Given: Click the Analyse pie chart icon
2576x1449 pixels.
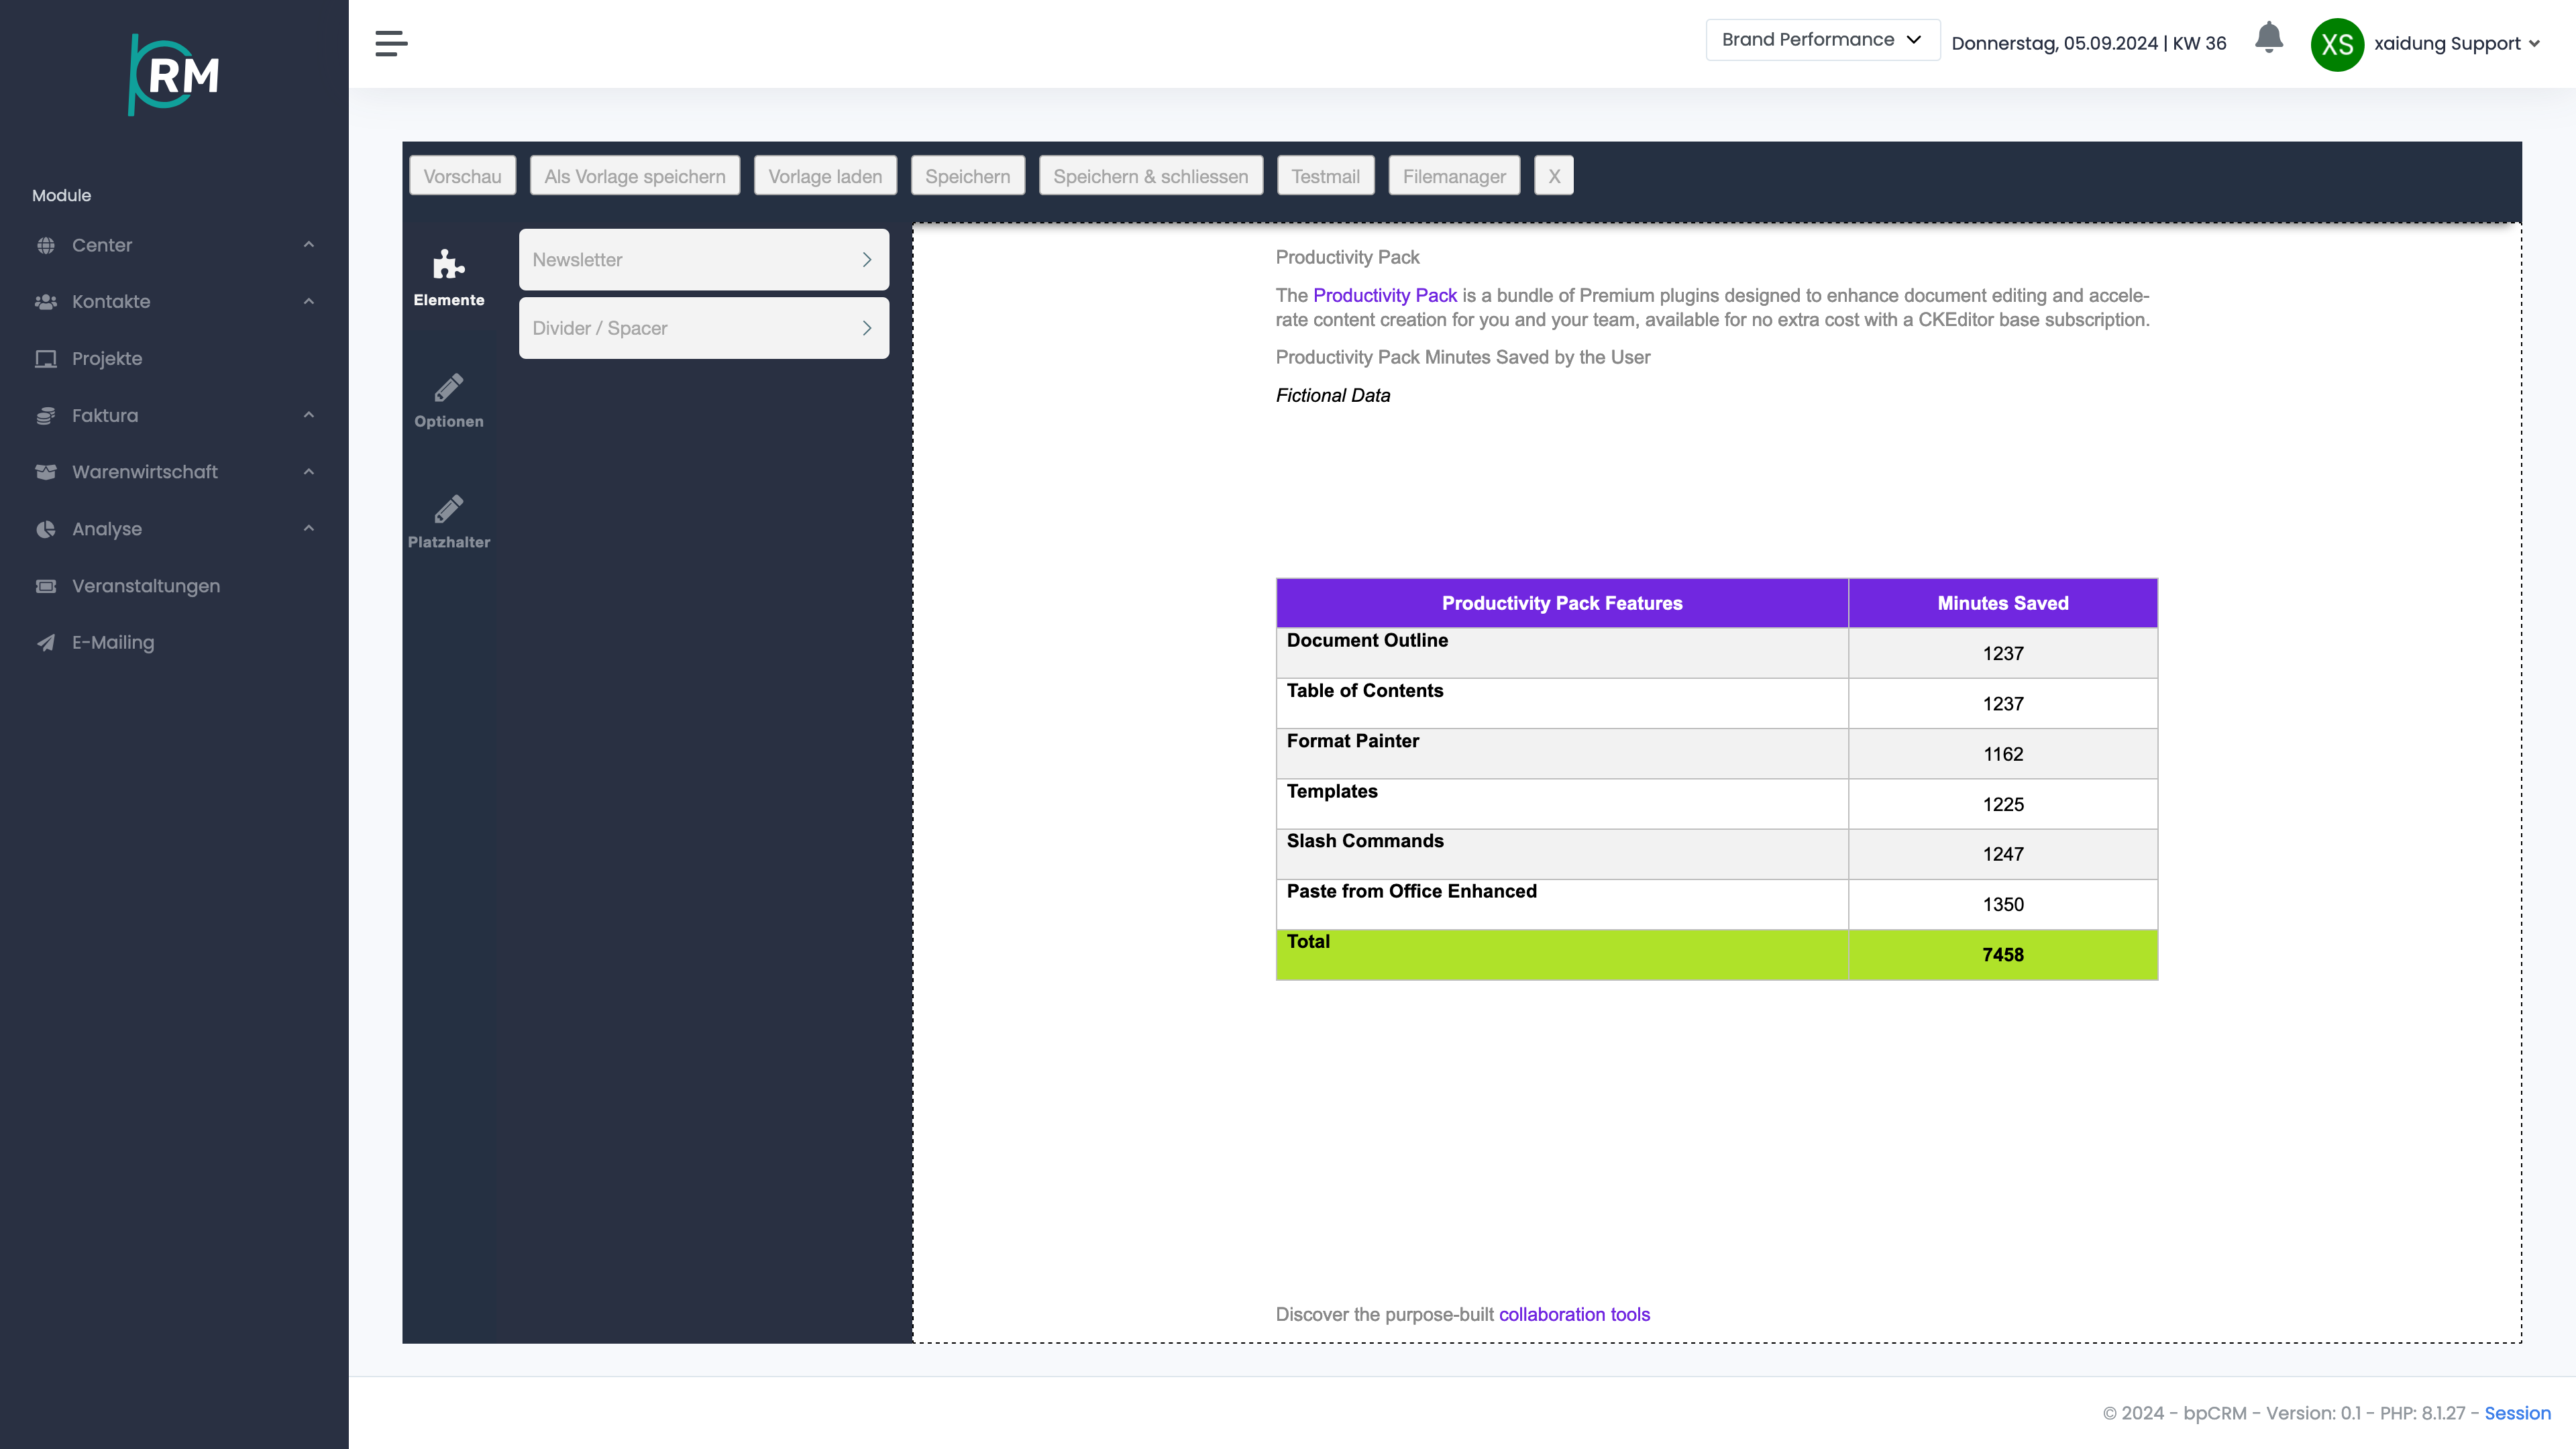Looking at the screenshot, I should [46, 529].
